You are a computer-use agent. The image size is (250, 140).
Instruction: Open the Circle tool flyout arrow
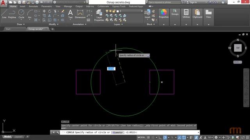coord(21,20)
